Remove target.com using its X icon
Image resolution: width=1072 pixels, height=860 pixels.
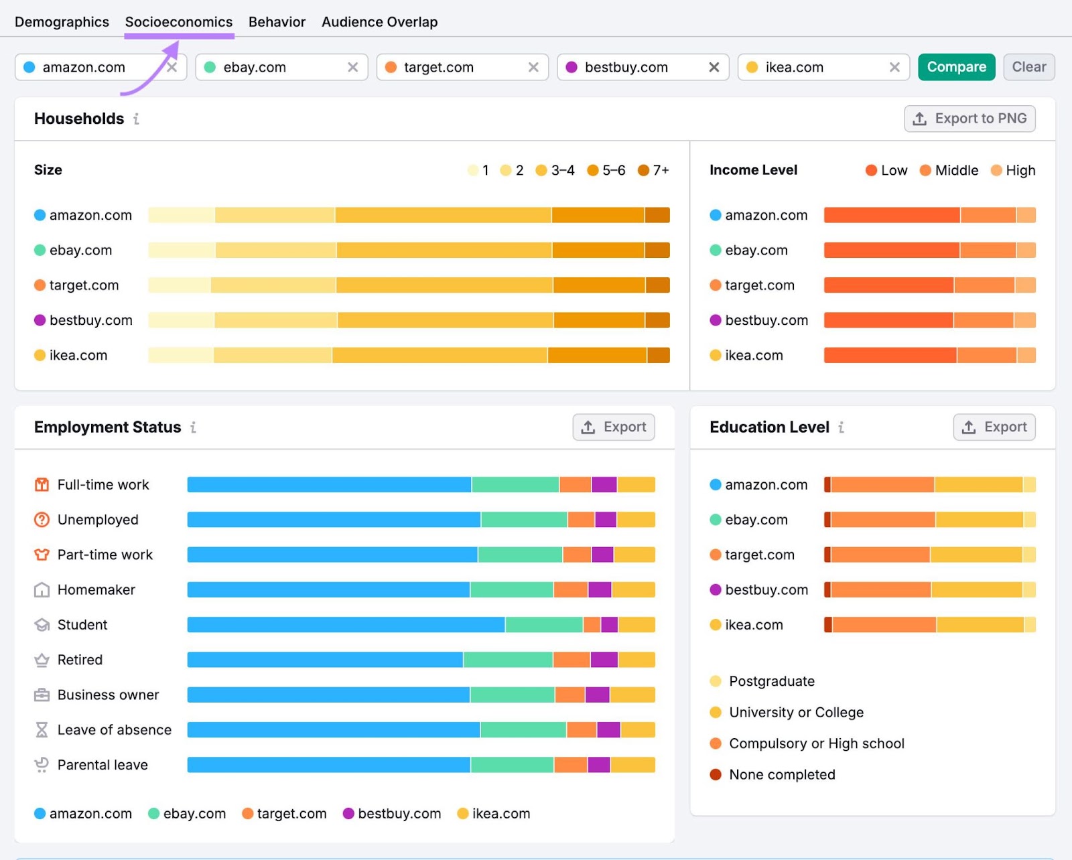[x=533, y=67]
